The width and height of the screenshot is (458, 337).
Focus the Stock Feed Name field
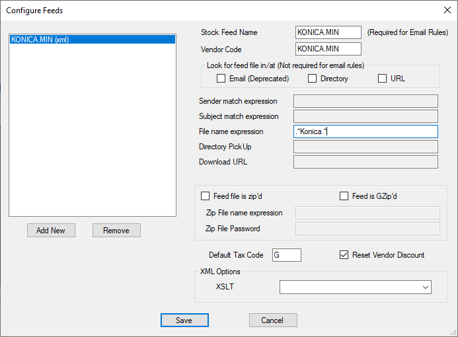(x=328, y=32)
